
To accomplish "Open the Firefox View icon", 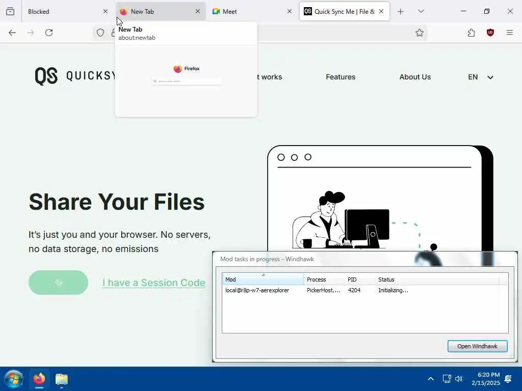I will tap(10, 11).
